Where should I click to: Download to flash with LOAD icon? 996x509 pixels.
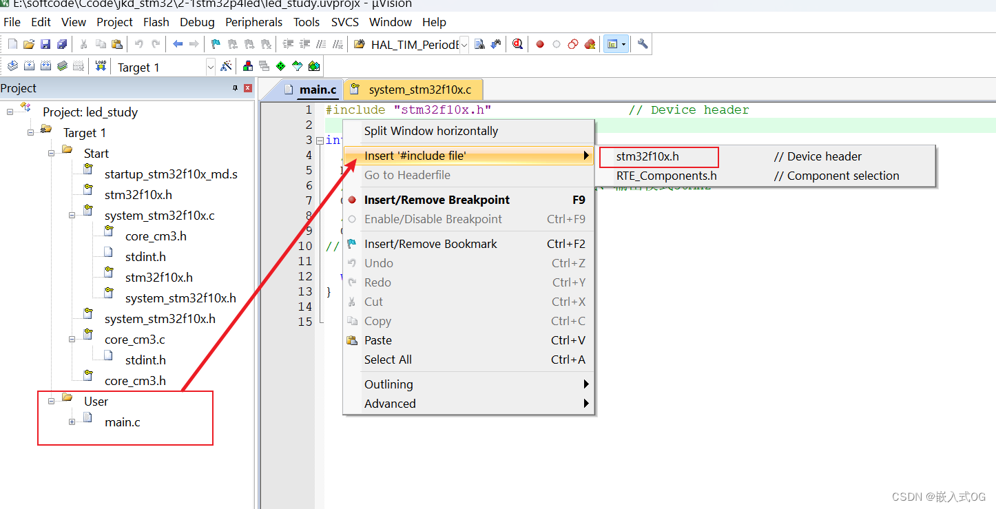click(101, 66)
